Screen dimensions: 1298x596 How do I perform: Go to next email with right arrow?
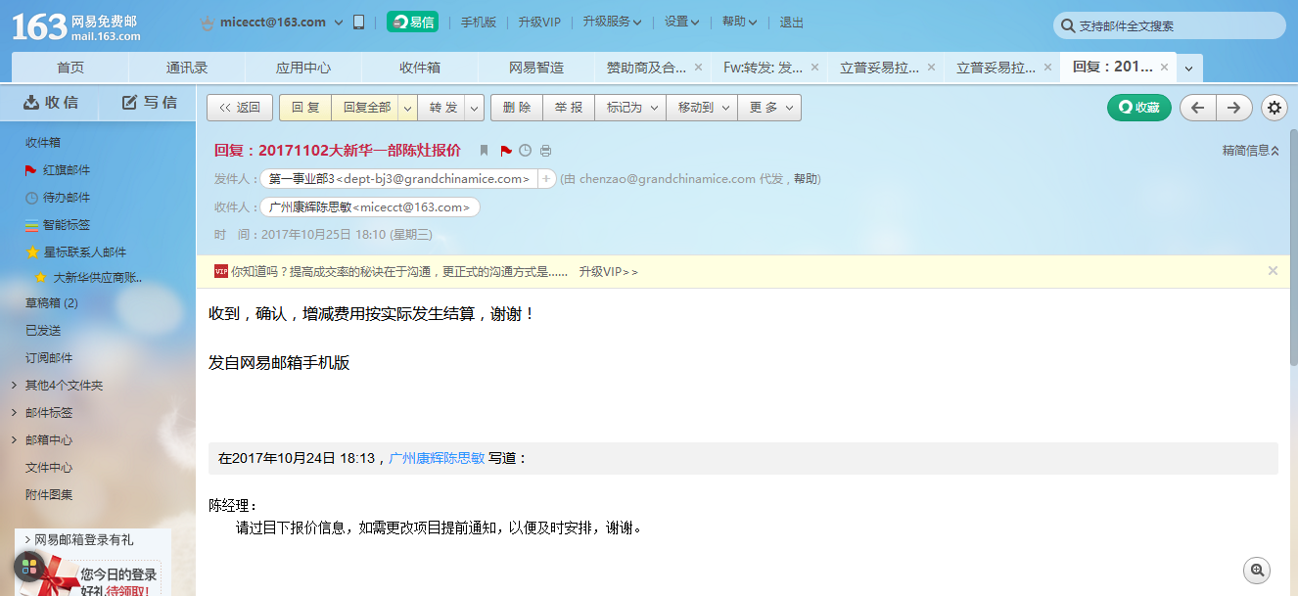pos(1234,108)
